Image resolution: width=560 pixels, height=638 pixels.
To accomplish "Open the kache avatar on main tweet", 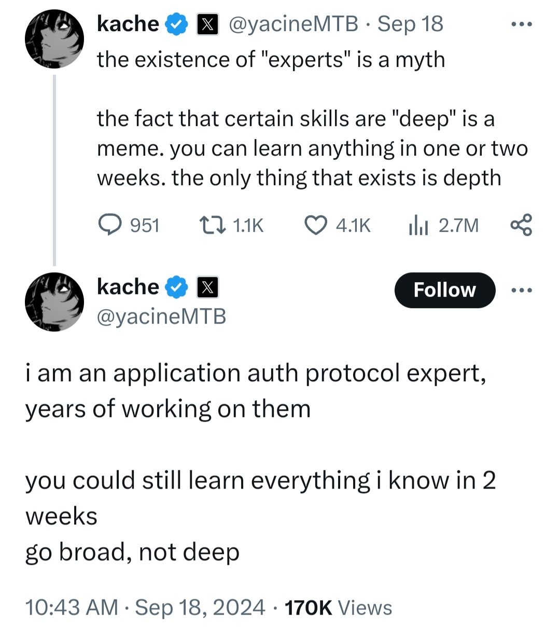I will (54, 302).
